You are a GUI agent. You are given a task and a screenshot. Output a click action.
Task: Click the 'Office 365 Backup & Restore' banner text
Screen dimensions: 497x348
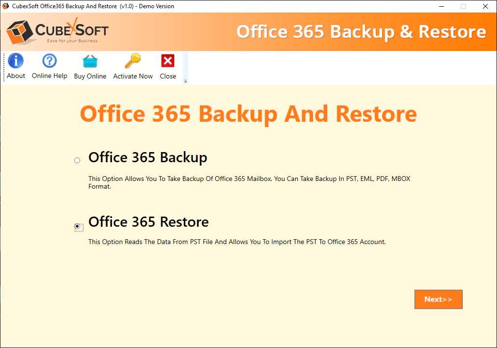click(361, 32)
